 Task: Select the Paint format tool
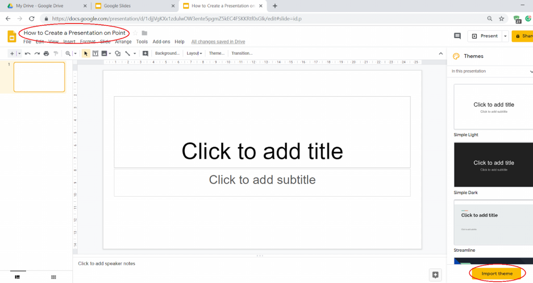[56, 53]
